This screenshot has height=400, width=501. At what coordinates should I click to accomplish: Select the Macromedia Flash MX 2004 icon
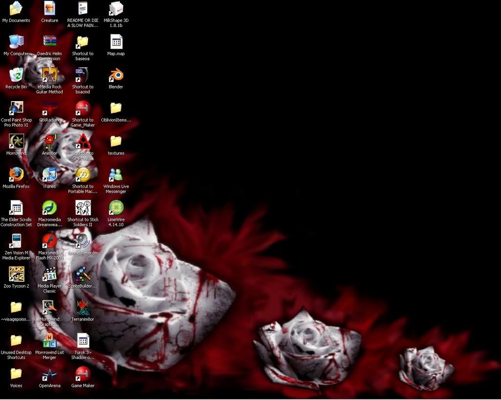pyautogui.click(x=49, y=241)
